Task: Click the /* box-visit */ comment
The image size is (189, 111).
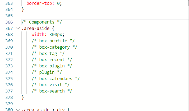Action: pyautogui.click(x=51, y=85)
